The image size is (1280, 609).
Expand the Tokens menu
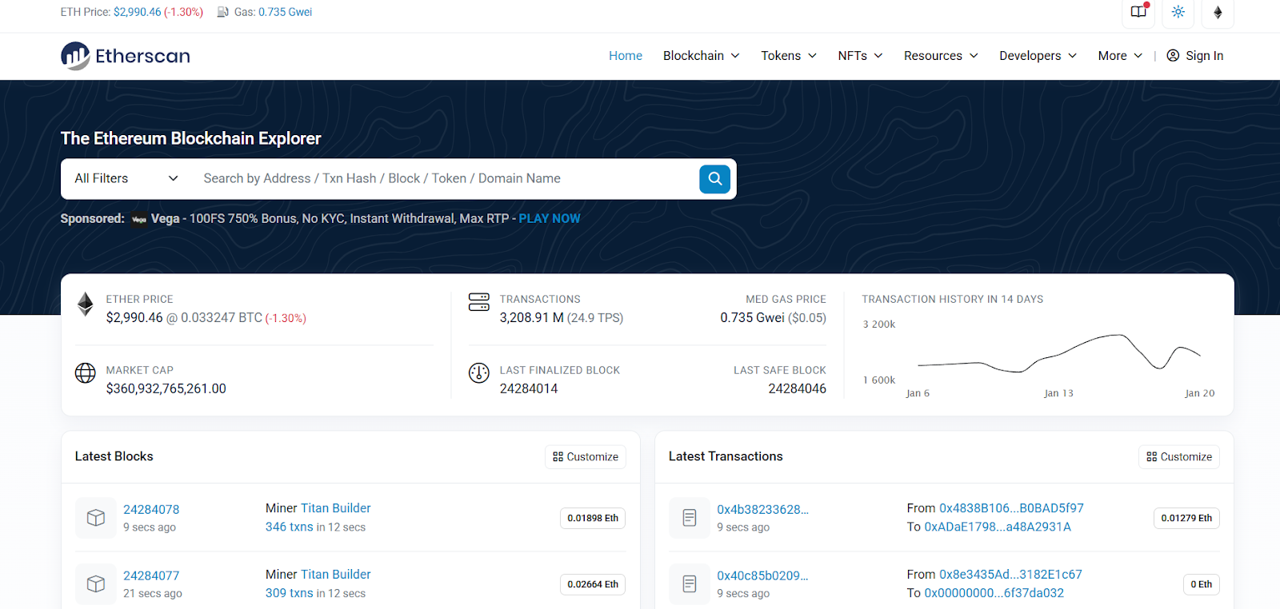tap(789, 56)
